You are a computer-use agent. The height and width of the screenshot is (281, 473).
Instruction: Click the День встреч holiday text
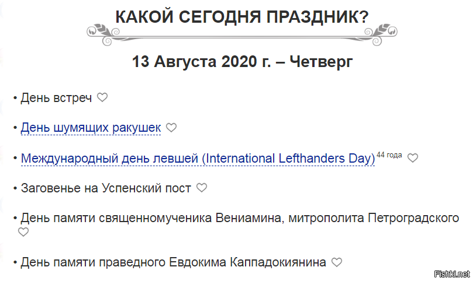56,98
